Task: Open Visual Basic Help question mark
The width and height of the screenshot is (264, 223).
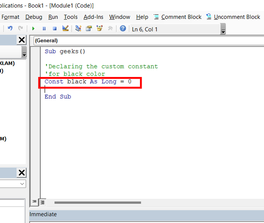Action: pyautogui.click(x=123, y=28)
